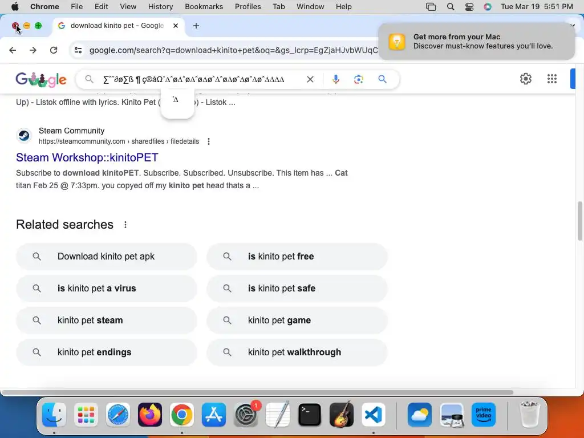The image size is (584, 438).
Task: Open Trash from the Dock
Action: (x=530, y=415)
